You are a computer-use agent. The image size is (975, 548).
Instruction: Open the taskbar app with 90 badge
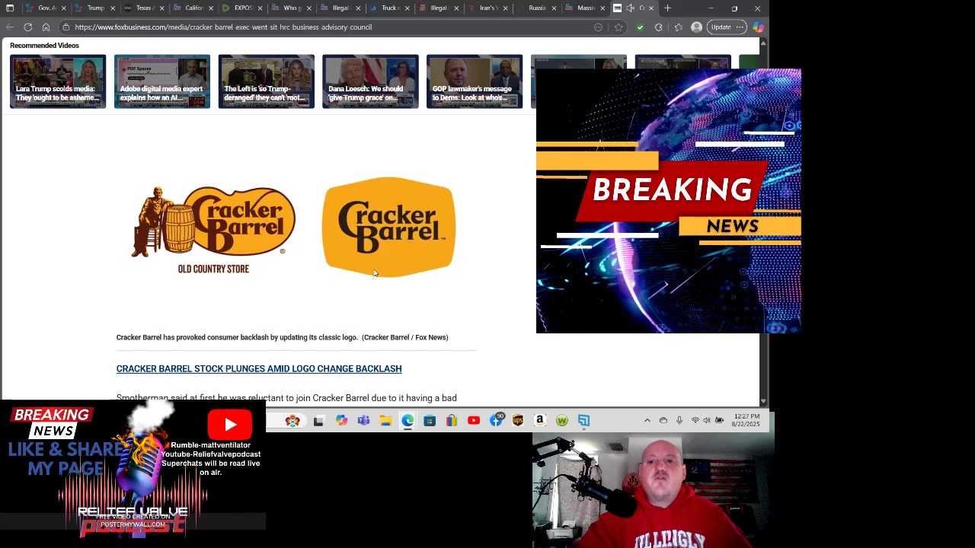click(x=497, y=420)
